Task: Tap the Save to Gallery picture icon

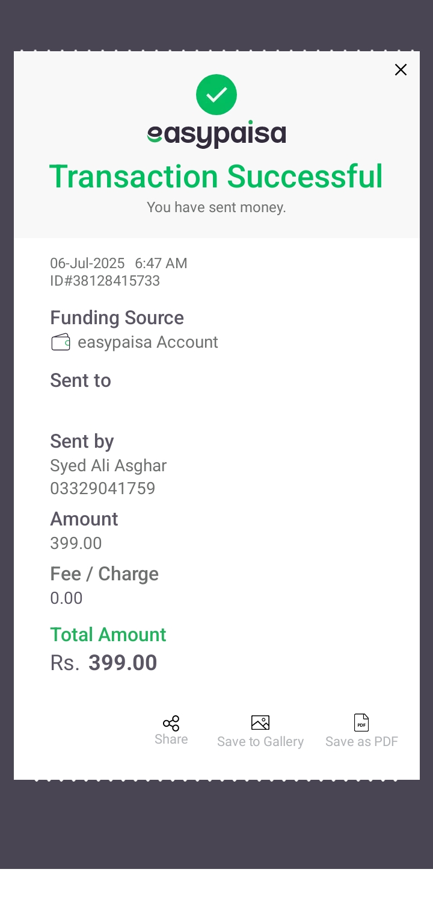Action: 260,723
